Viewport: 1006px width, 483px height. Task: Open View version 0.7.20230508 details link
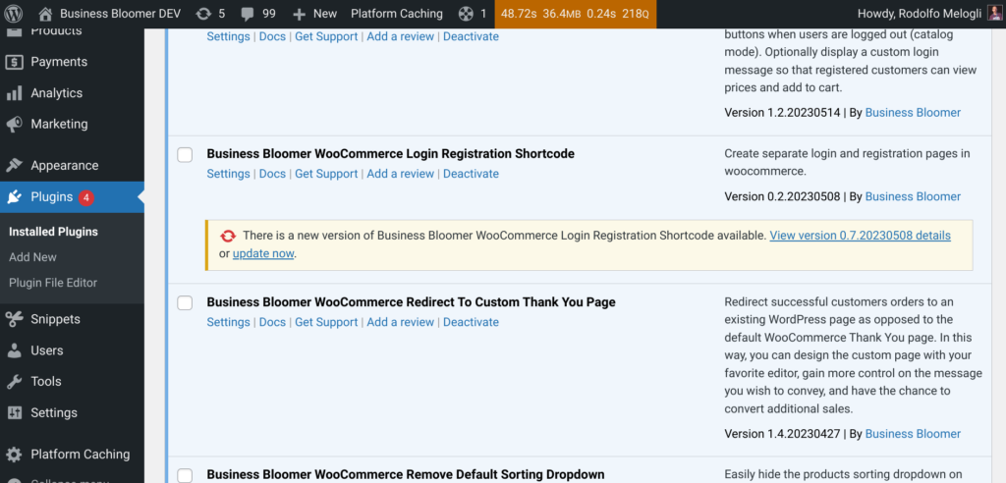[861, 236]
